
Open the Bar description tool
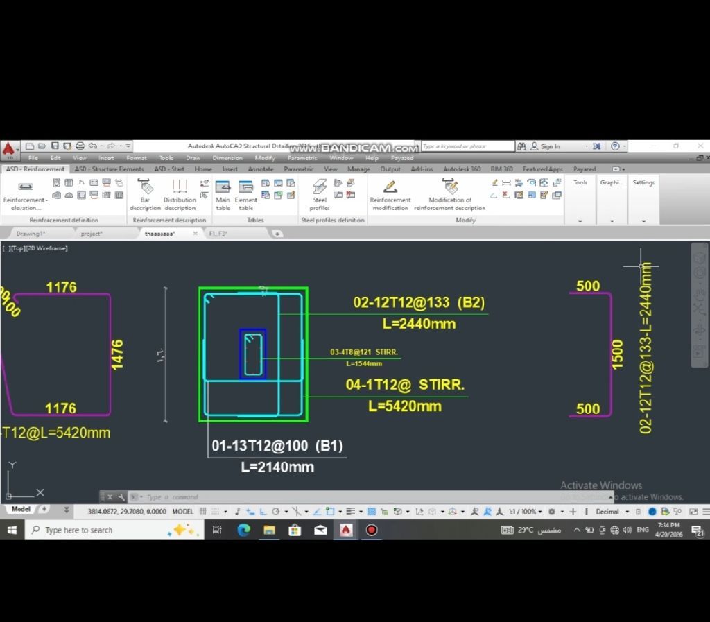click(x=145, y=193)
